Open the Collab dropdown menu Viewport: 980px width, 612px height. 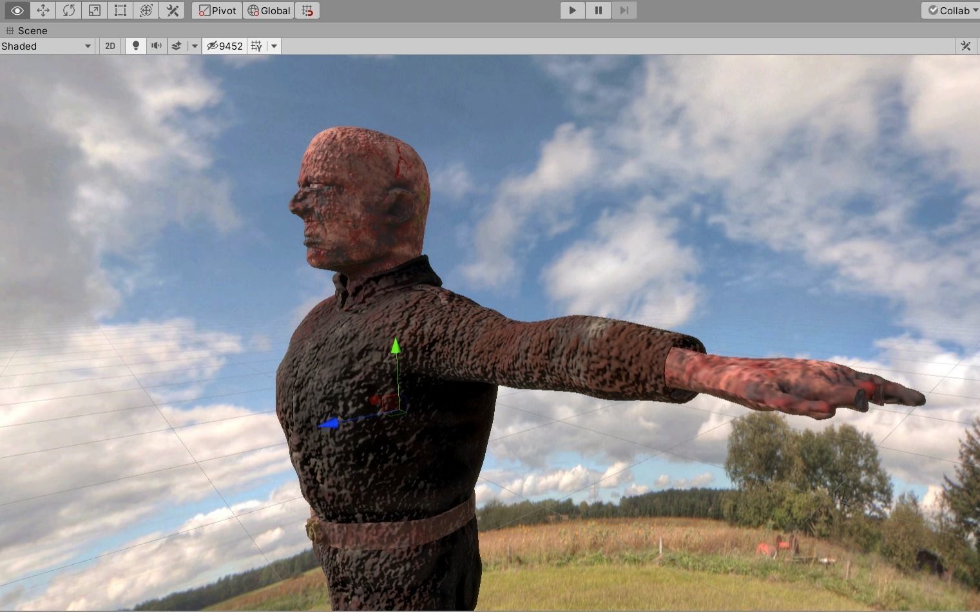tap(951, 10)
